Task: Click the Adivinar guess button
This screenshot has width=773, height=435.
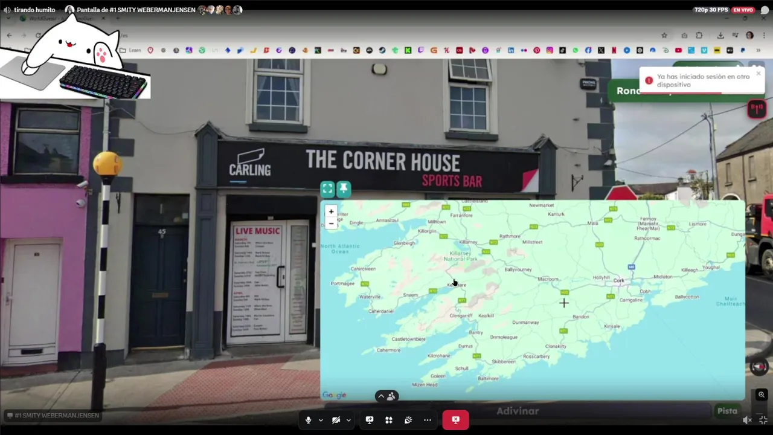Action: (518, 411)
